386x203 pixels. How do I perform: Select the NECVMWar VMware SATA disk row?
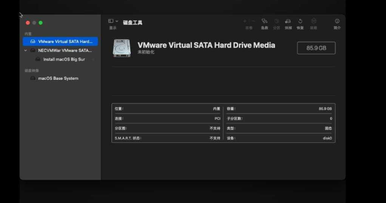tap(60, 50)
